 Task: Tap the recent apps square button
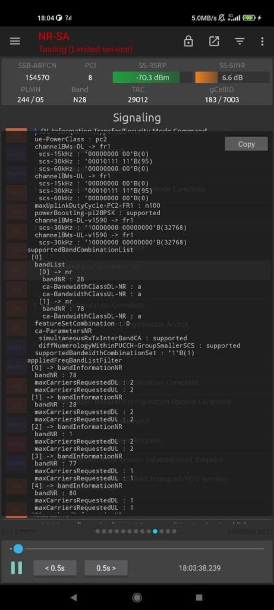pos(199,597)
